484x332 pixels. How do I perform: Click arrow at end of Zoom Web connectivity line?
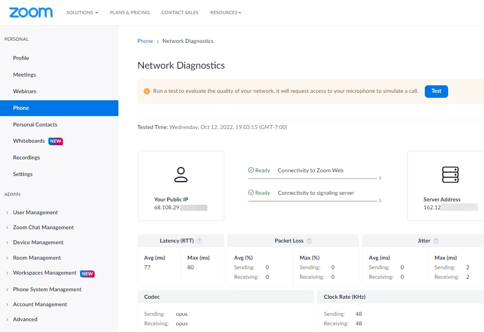pos(380,178)
